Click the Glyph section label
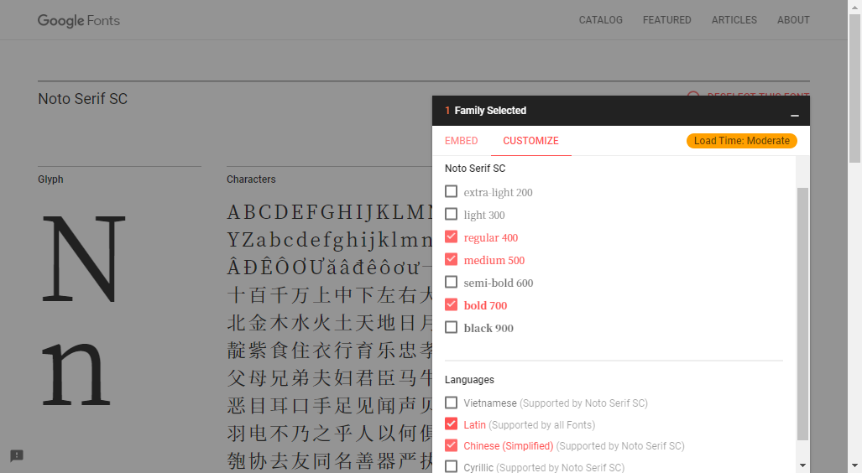 (50, 179)
